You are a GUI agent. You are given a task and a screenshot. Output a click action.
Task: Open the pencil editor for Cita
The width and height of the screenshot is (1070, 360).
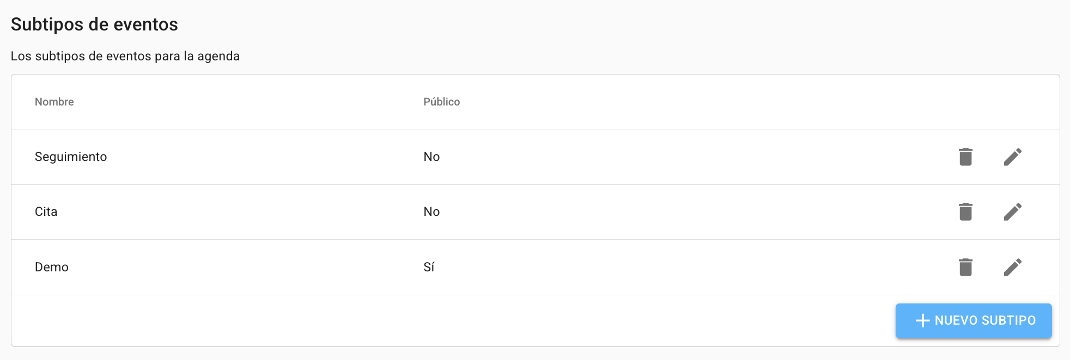[1013, 212]
